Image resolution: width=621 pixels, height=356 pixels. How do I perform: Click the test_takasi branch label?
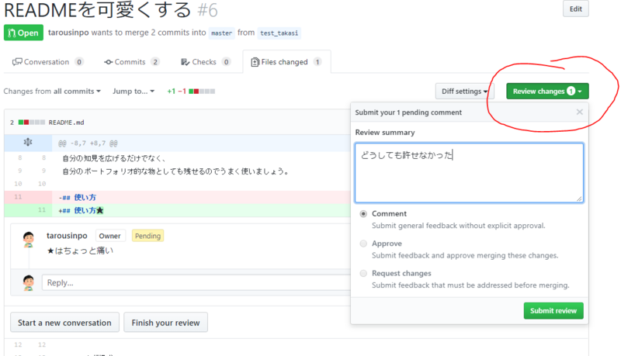pyautogui.click(x=279, y=33)
